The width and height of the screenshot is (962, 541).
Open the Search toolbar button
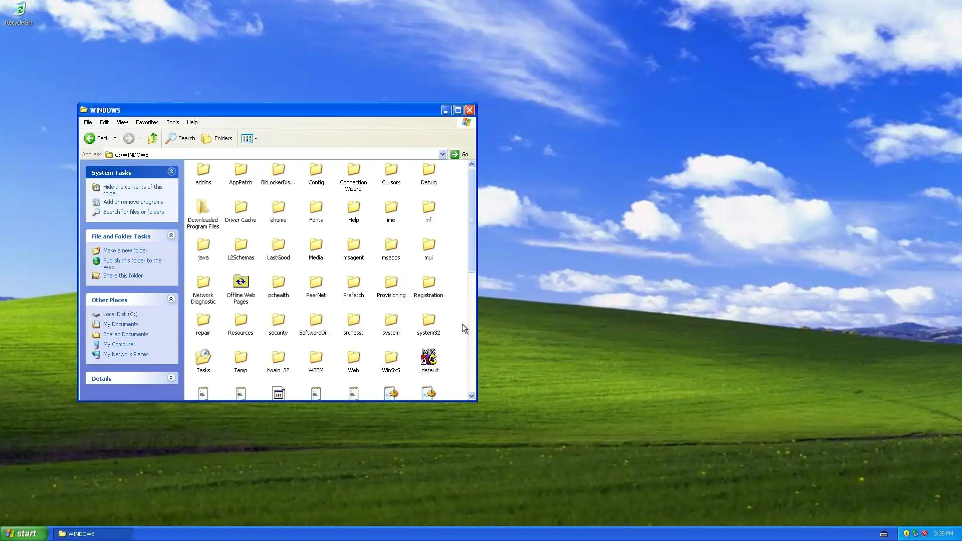tap(181, 138)
